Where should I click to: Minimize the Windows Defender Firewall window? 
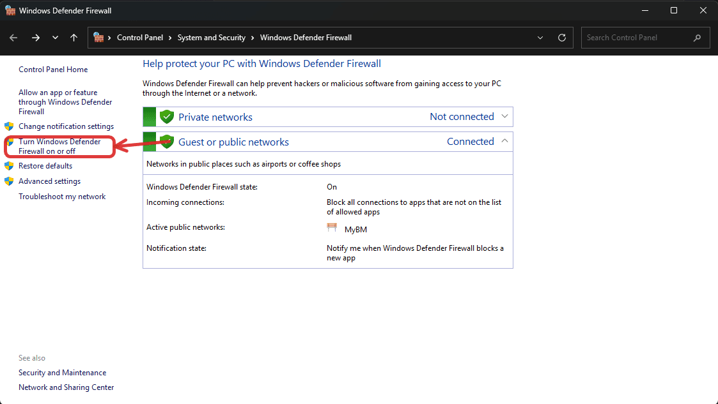tap(644, 10)
